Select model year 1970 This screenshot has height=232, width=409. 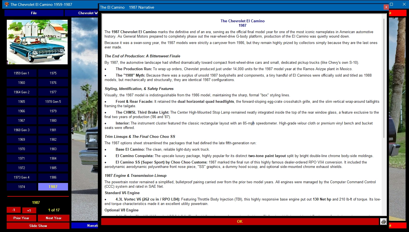(21, 149)
